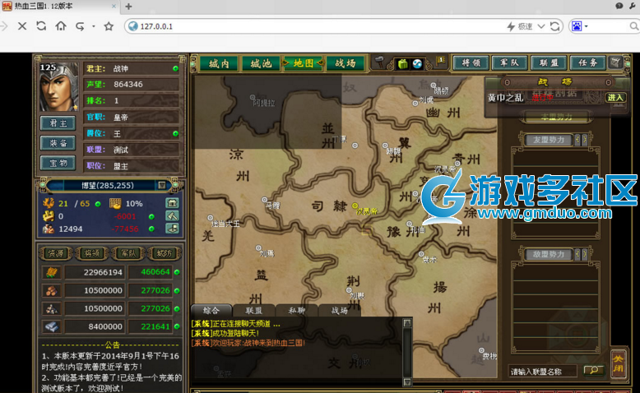Click the hammer construction icon button

172,216
